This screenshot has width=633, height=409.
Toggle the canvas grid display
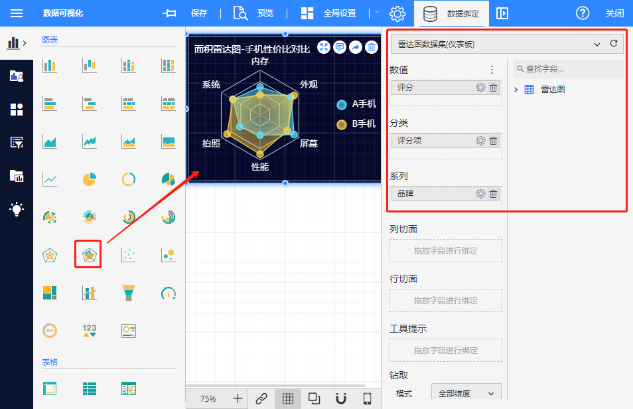coord(287,398)
